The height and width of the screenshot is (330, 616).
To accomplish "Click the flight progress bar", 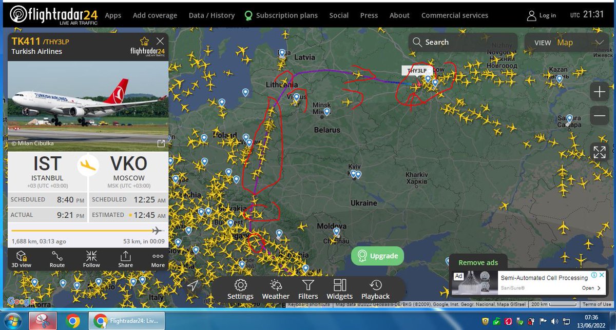I will click(x=88, y=231).
